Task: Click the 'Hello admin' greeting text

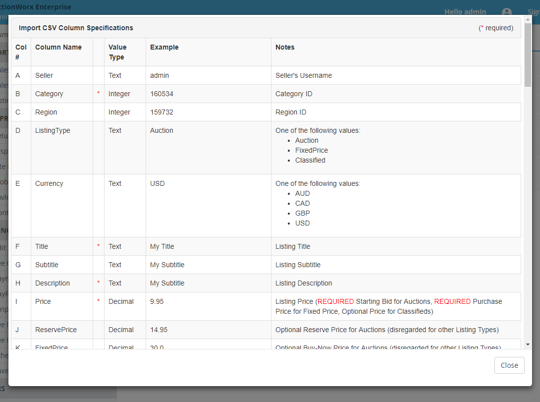Action: coord(465,12)
